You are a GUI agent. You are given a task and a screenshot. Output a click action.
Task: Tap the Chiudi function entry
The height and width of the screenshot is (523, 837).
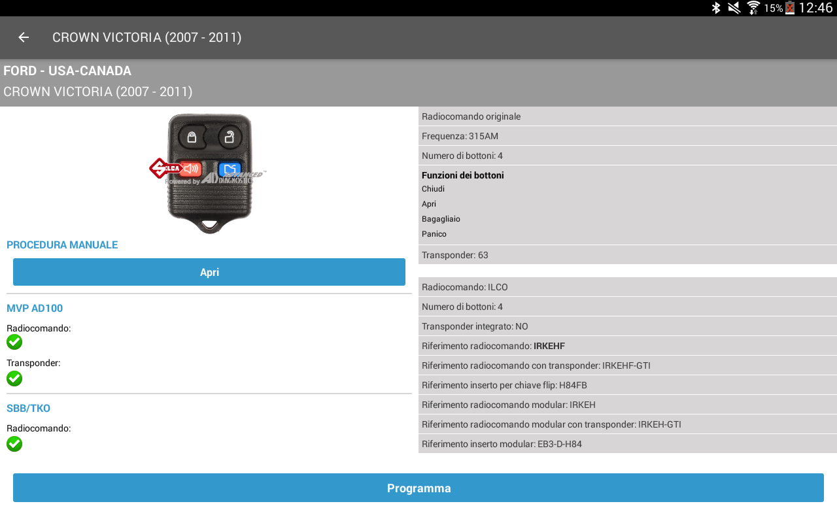[433, 189]
